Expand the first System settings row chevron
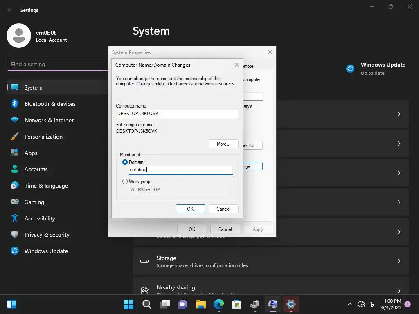The image size is (419, 314). click(x=399, y=114)
